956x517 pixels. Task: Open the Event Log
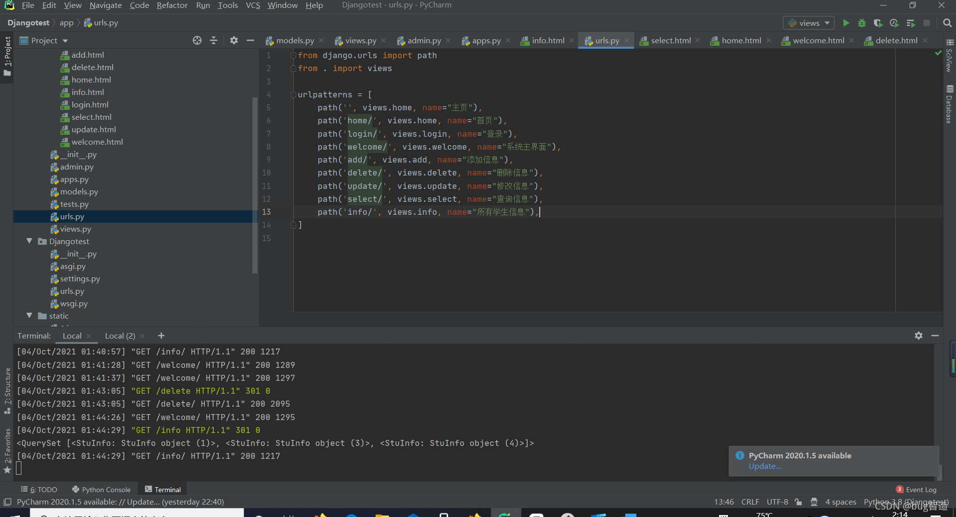[916, 490]
